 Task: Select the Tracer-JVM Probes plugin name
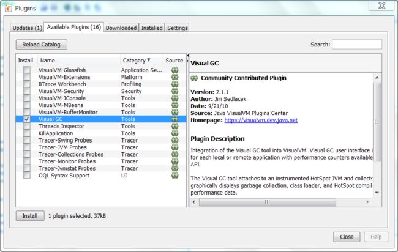tap(62, 147)
